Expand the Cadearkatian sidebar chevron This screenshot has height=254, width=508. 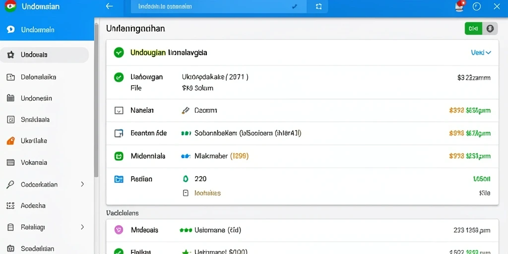(82, 185)
